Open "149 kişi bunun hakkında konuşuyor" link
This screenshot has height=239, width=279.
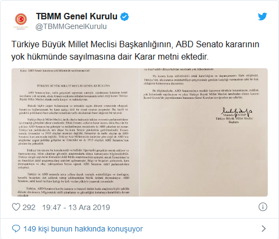(83, 229)
